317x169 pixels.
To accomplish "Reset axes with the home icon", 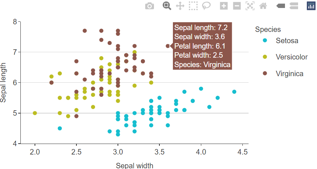I will click(263, 6).
